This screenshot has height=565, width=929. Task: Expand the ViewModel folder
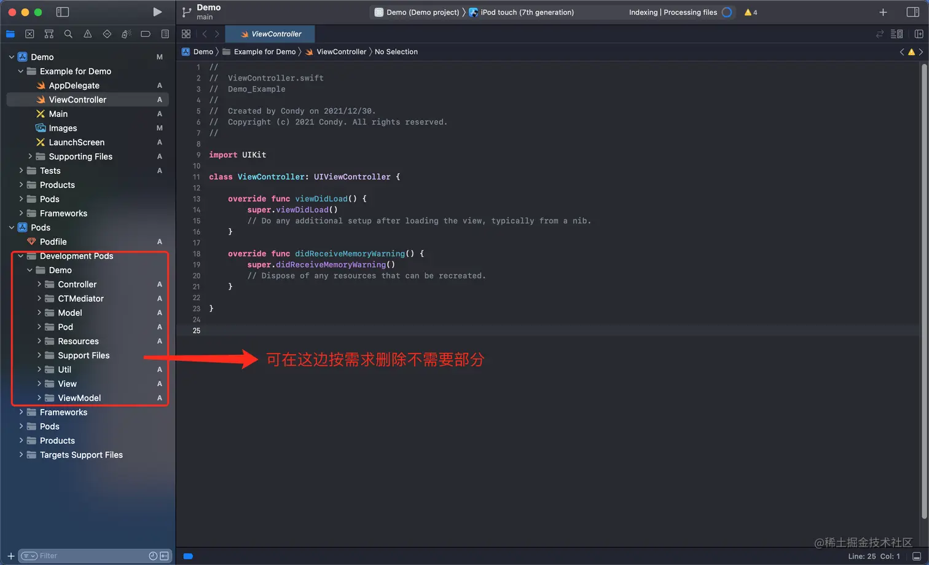39,398
